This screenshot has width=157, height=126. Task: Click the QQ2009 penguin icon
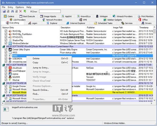(10, 77)
